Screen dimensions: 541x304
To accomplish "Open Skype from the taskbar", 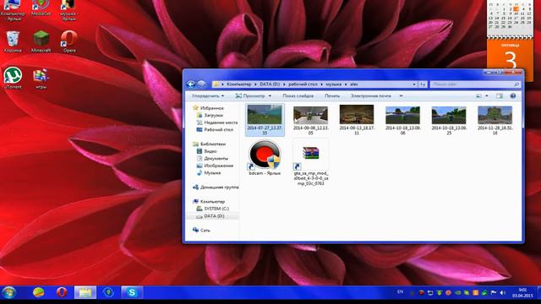I will coord(132,293).
